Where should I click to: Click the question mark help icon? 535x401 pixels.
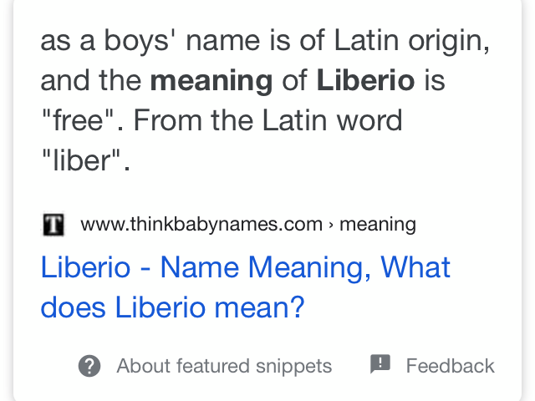tap(89, 366)
